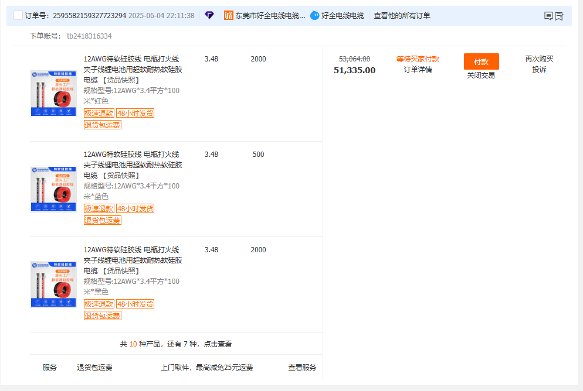The image size is (583, 391).
Task: Click quantity 2000 in the 红色 row
Action: pyautogui.click(x=259, y=59)
